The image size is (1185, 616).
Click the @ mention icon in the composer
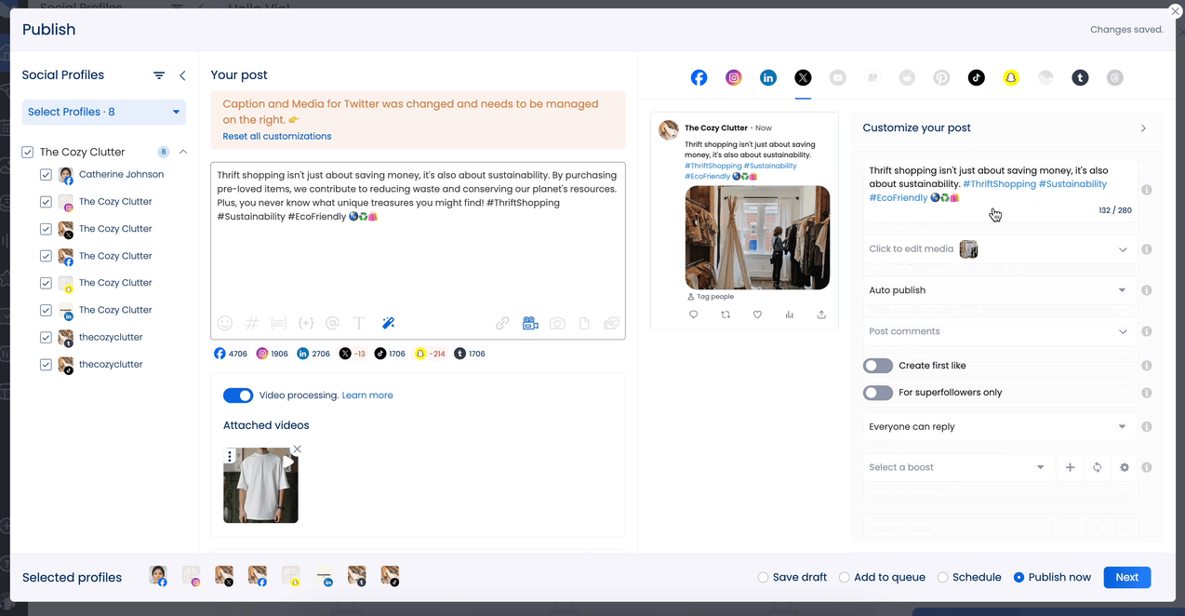tap(332, 322)
